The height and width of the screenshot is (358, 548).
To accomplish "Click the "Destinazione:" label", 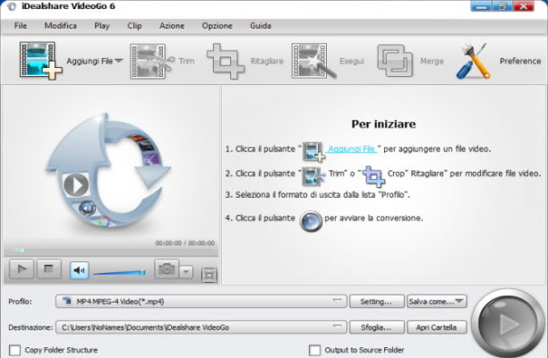I will click(30, 328).
